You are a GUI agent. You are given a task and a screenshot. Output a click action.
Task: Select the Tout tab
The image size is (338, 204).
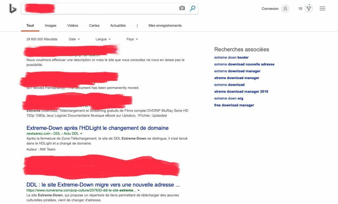coord(30,25)
